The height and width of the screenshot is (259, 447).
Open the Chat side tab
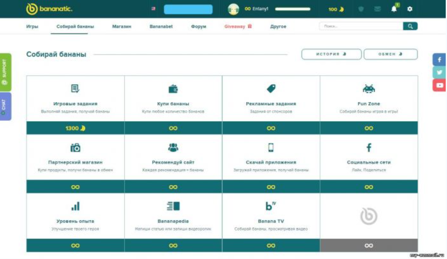(x=6, y=106)
